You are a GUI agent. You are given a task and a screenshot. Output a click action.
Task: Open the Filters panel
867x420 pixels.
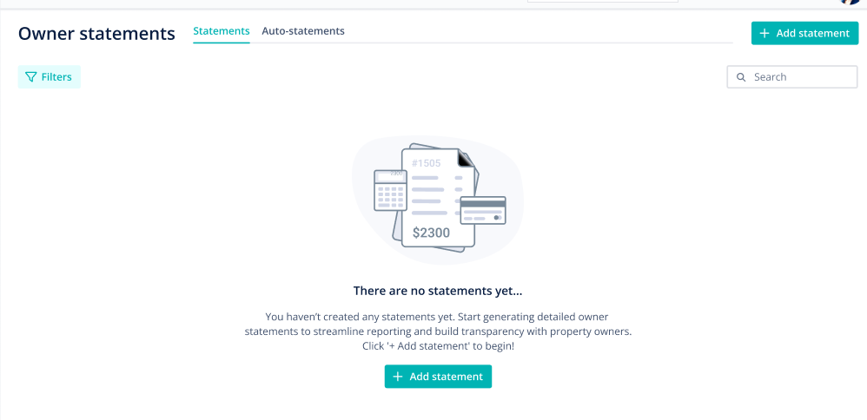pyautogui.click(x=50, y=77)
